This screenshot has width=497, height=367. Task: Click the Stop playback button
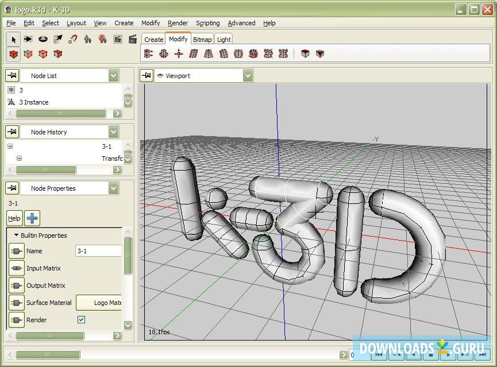430,354
